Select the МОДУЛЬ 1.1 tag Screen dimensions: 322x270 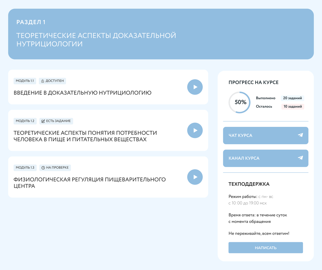tap(25, 81)
